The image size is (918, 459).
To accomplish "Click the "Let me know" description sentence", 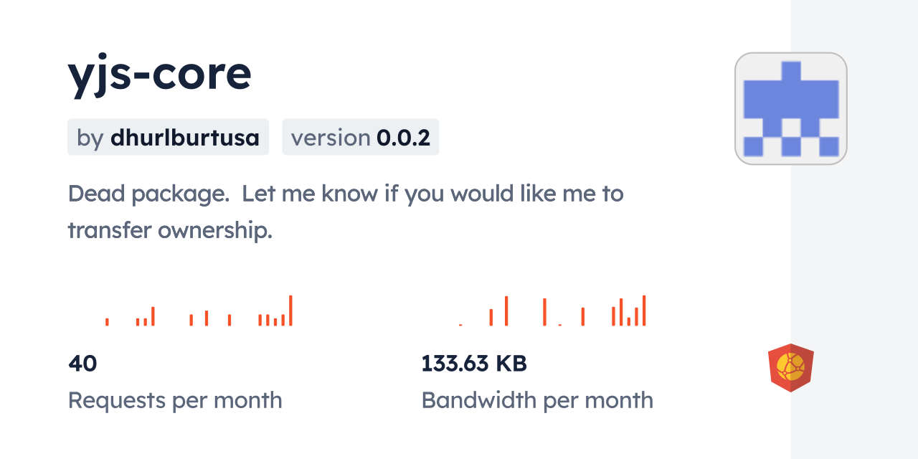I will 432,194.
